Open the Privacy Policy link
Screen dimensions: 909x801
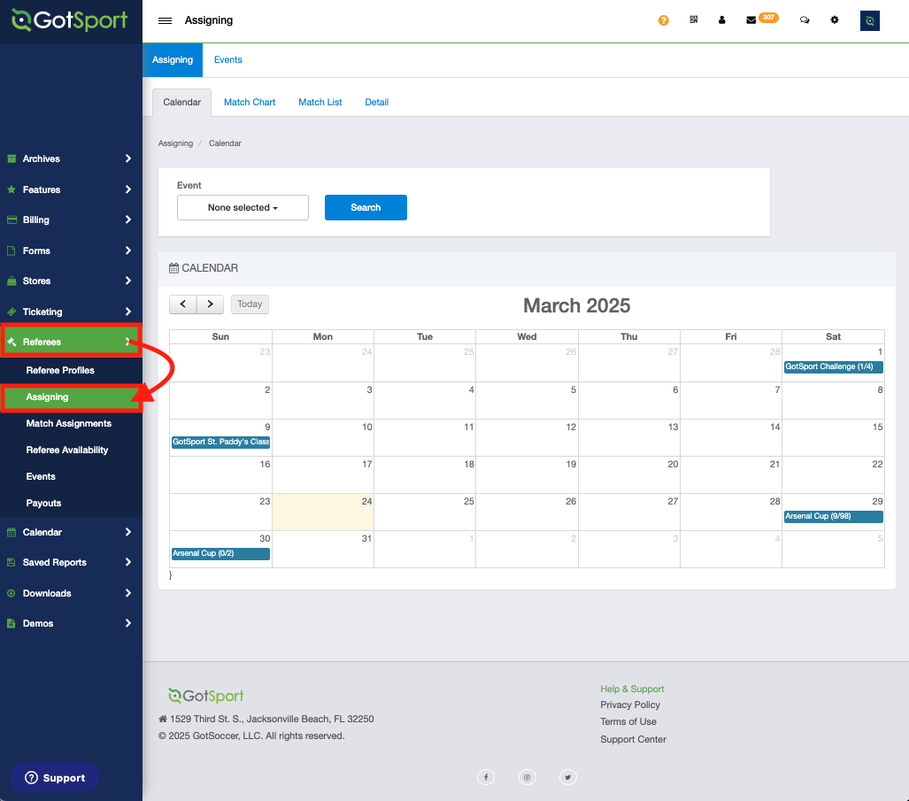[x=629, y=705]
